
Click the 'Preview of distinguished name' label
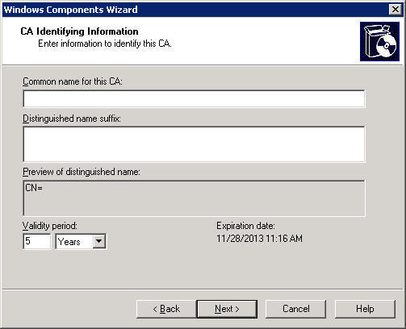coord(82,172)
